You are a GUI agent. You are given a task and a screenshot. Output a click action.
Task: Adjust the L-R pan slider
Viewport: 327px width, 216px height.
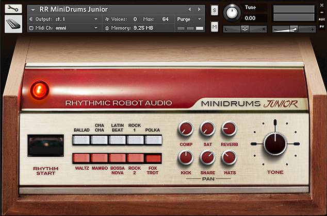point(245,29)
